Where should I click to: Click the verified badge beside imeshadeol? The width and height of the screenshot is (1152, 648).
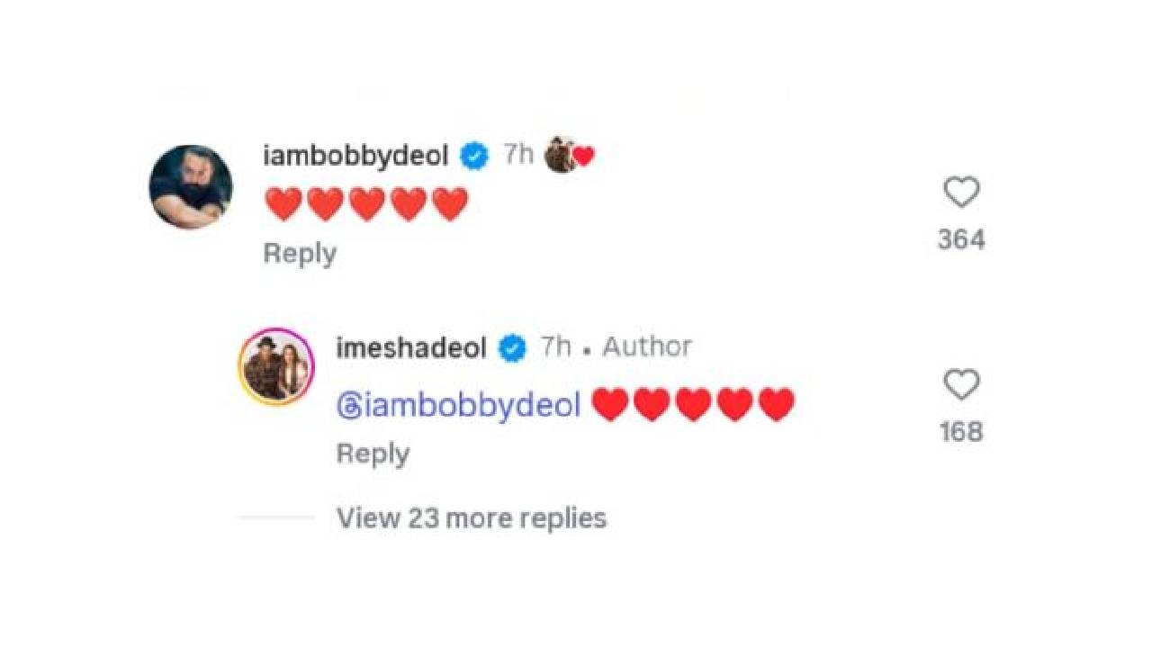513,347
